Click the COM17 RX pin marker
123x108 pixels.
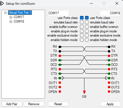point(60,47)
